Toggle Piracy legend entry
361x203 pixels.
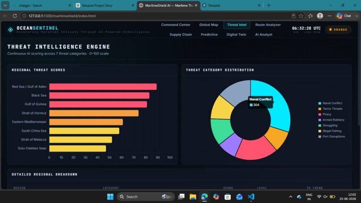point(325,114)
